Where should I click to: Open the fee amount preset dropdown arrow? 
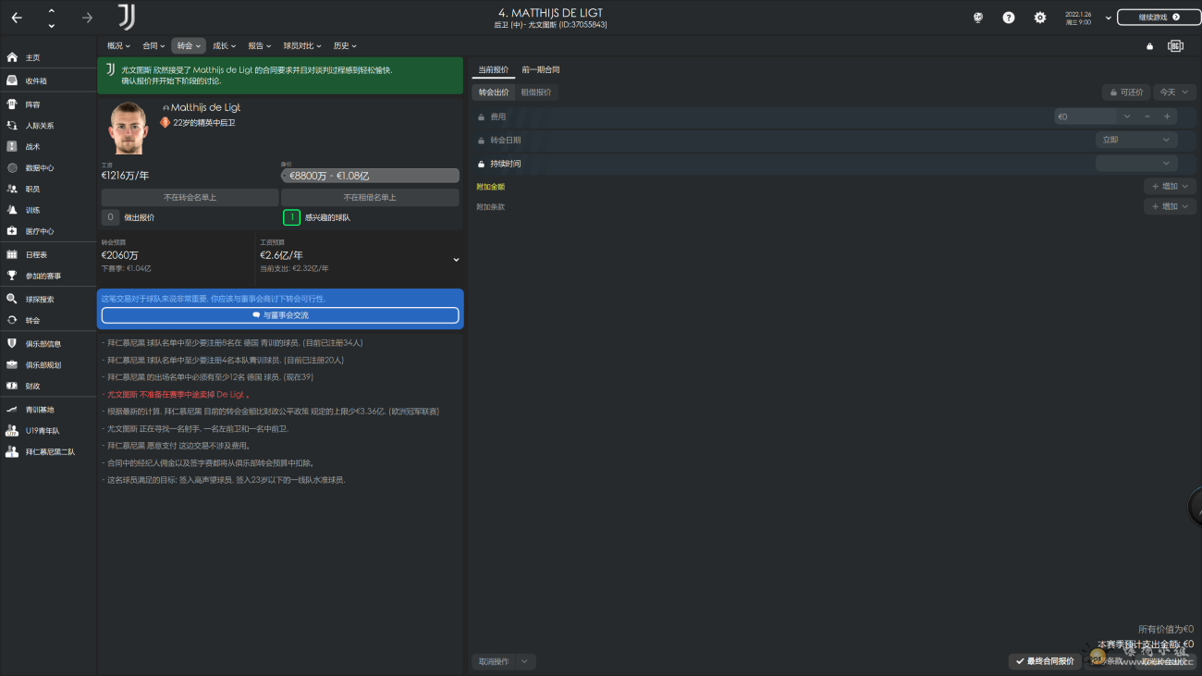coord(1127,117)
